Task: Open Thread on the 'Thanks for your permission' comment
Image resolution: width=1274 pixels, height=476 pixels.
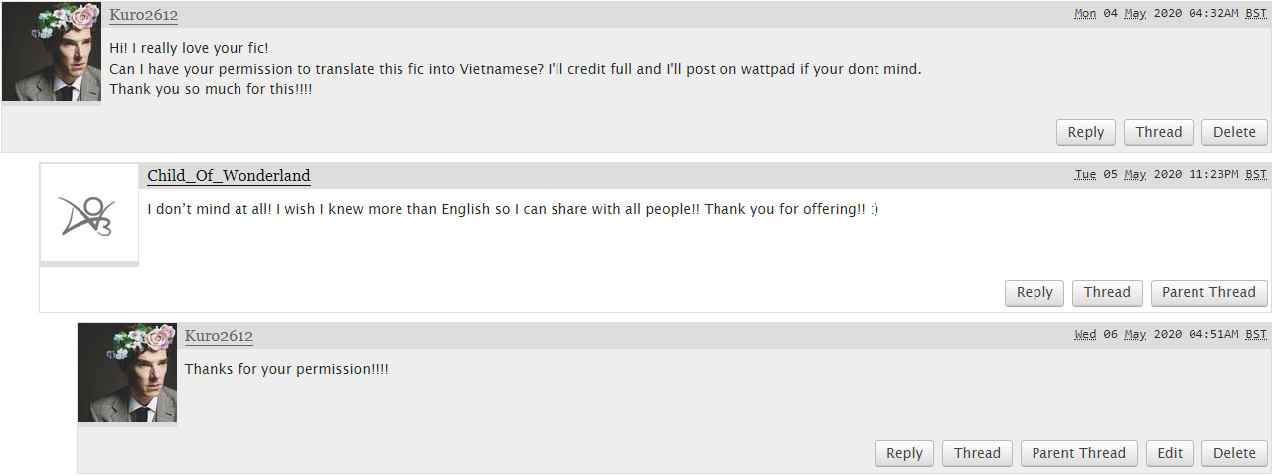Action: (977, 453)
